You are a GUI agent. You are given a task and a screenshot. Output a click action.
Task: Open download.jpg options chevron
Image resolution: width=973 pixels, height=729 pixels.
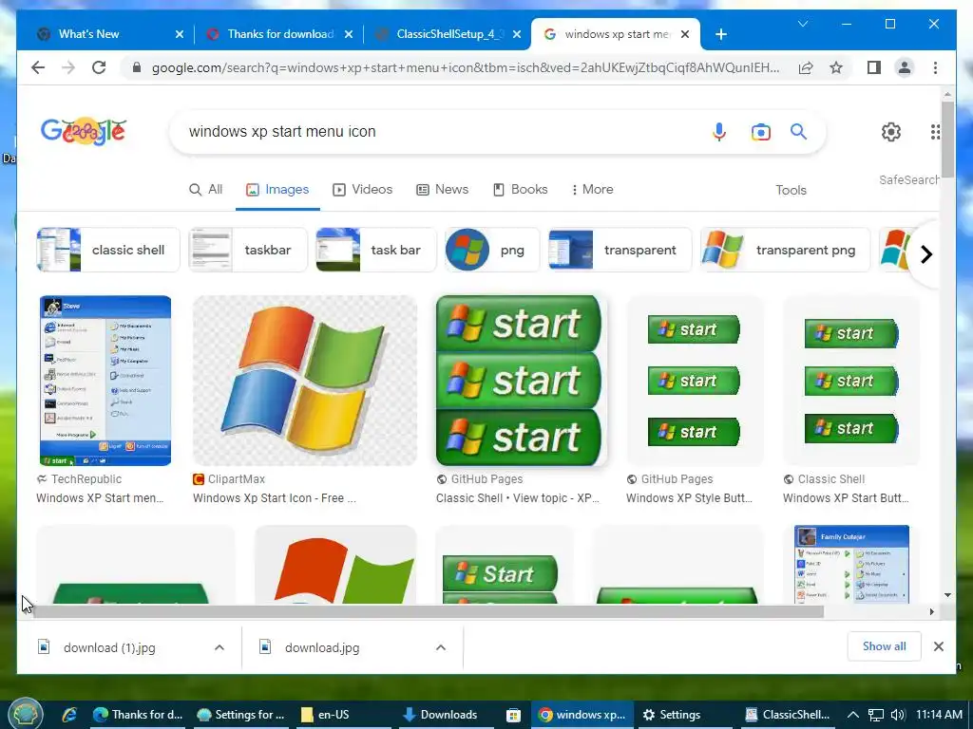click(441, 647)
